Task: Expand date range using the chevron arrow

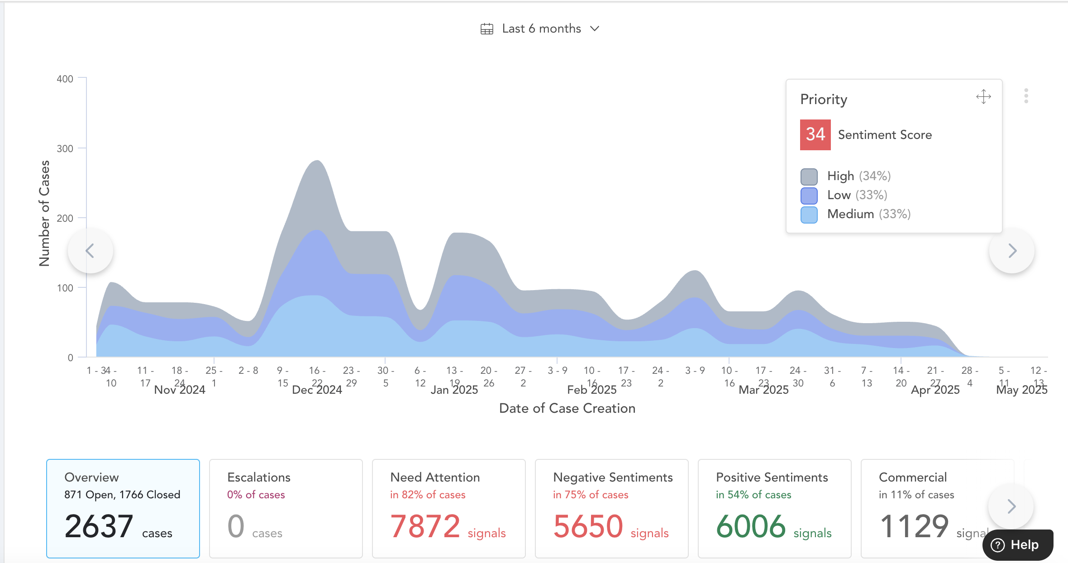Action: [595, 29]
